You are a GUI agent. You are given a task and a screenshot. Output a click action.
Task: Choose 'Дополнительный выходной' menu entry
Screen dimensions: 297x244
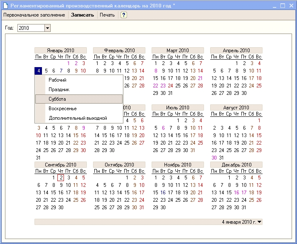78,118
